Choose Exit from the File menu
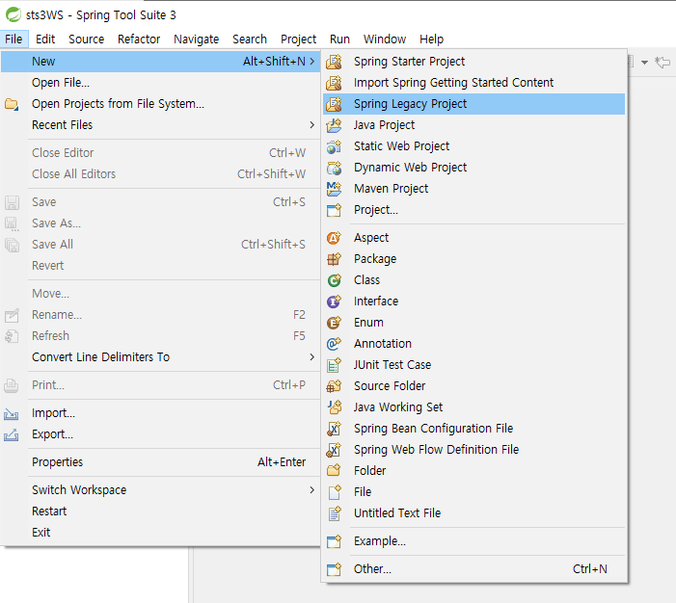The width and height of the screenshot is (676, 603). click(x=160, y=533)
